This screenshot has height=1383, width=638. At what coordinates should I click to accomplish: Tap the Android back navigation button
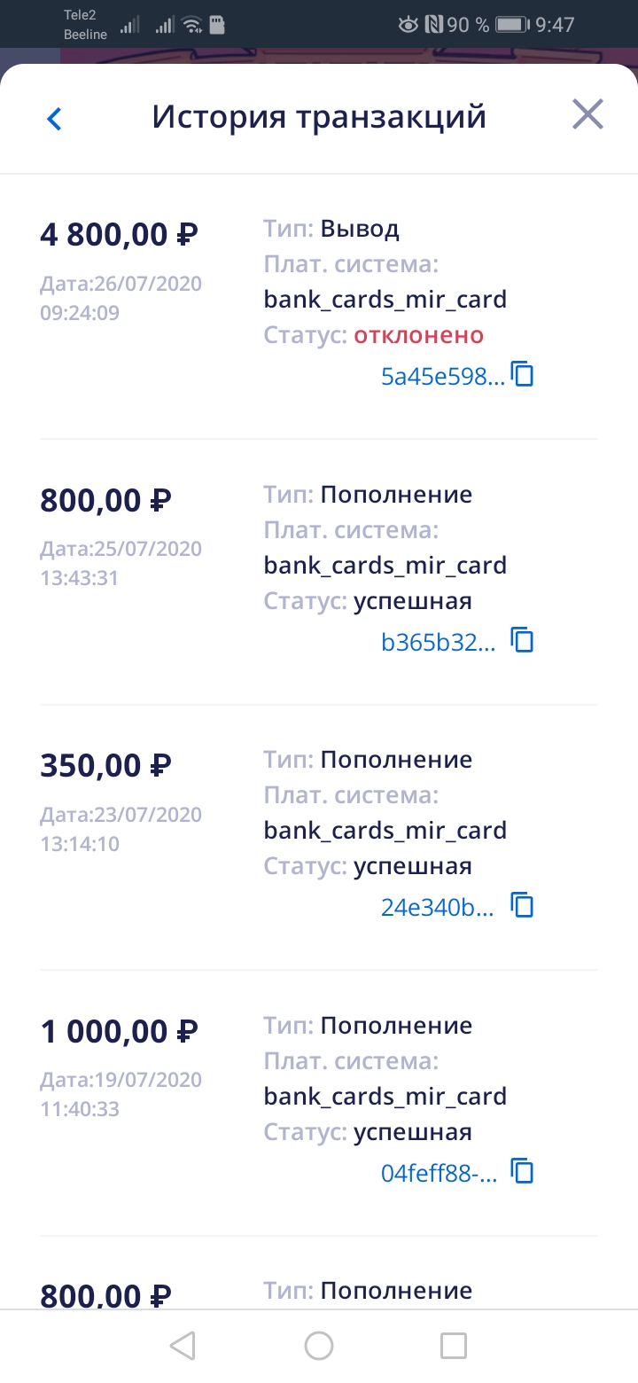click(183, 1346)
